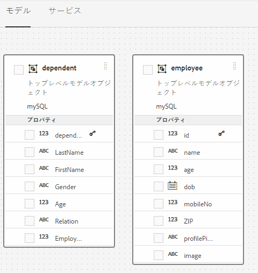Click the Gender property name
This screenshot has height=273, width=258.
[66, 187]
